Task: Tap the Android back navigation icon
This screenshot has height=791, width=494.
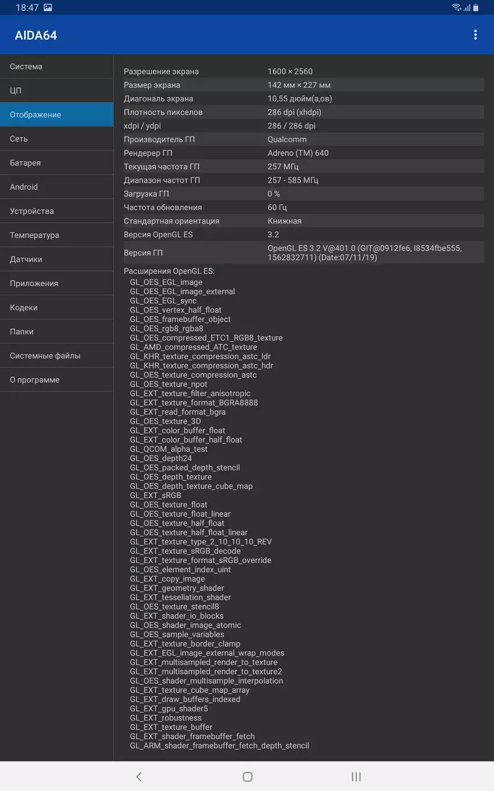Action: click(138, 776)
